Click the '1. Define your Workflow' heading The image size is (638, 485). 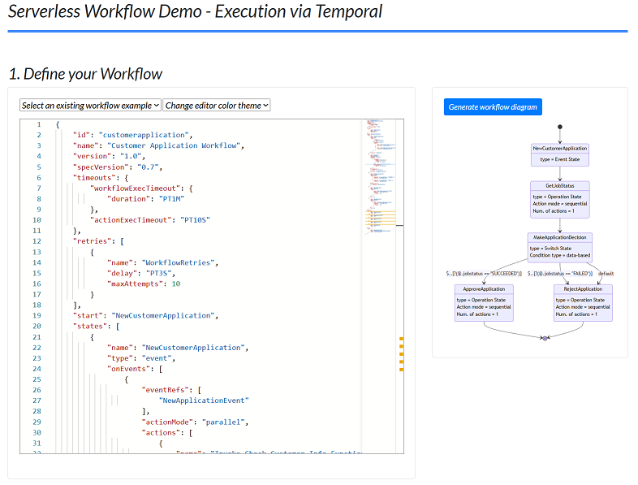point(85,74)
